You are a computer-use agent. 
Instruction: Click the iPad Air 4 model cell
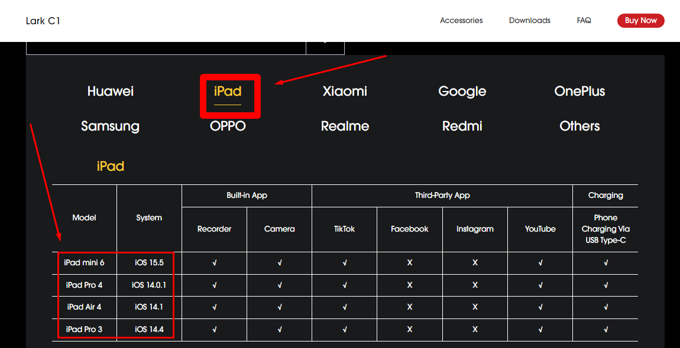[84, 307]
